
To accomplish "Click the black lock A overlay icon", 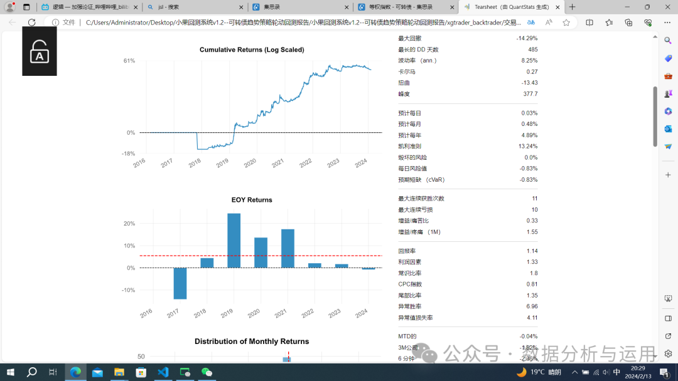I will 40,51.
